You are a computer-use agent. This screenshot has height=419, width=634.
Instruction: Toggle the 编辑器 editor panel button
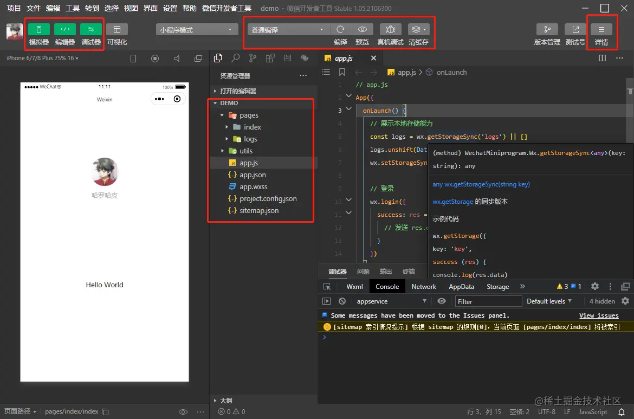64,29
